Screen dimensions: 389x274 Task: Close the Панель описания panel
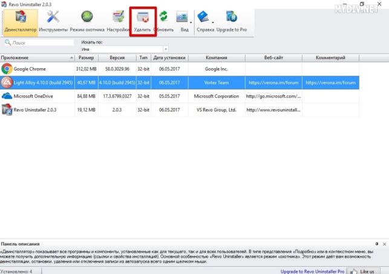(384, 244)
